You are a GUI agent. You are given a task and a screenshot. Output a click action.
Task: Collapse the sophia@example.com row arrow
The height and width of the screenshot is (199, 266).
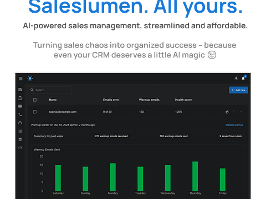pos(241,112)
